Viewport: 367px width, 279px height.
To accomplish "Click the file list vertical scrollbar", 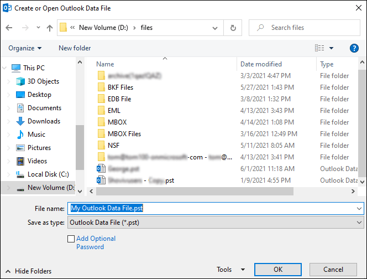I will coord(363,123).
